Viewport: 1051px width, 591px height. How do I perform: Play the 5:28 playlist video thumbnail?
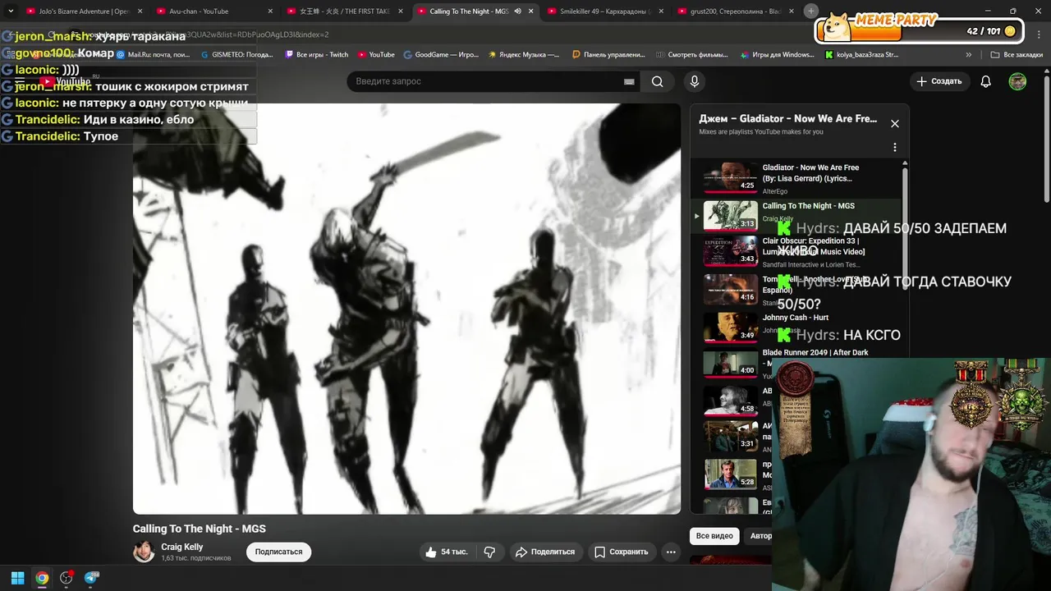coord(731,474)
